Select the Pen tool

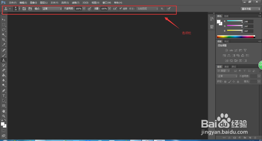coord(3,91)
